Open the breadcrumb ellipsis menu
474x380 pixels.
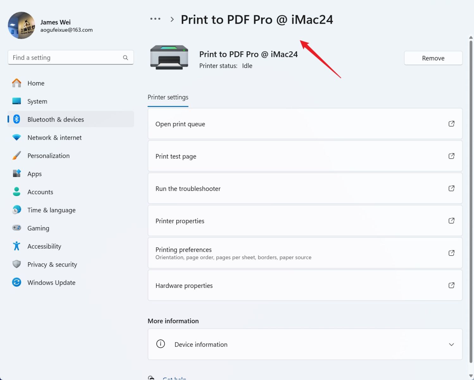155,19
